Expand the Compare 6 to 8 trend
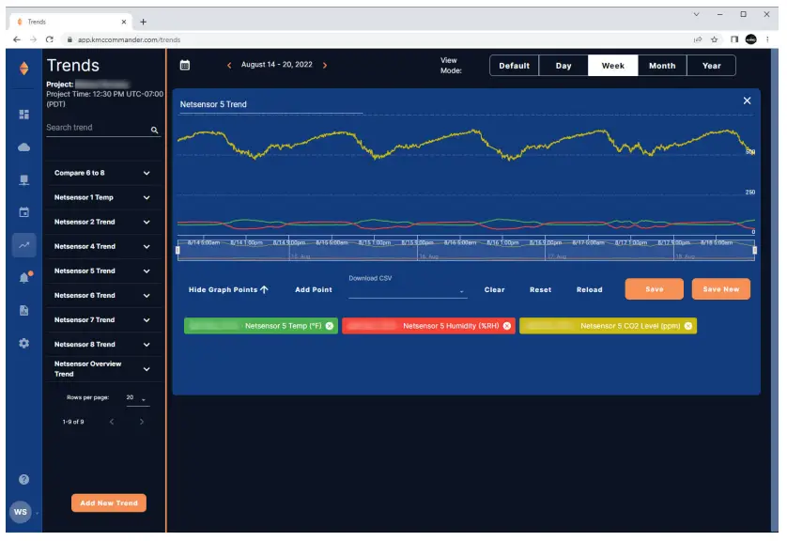 pyautogui.click(x=147, y=173)
